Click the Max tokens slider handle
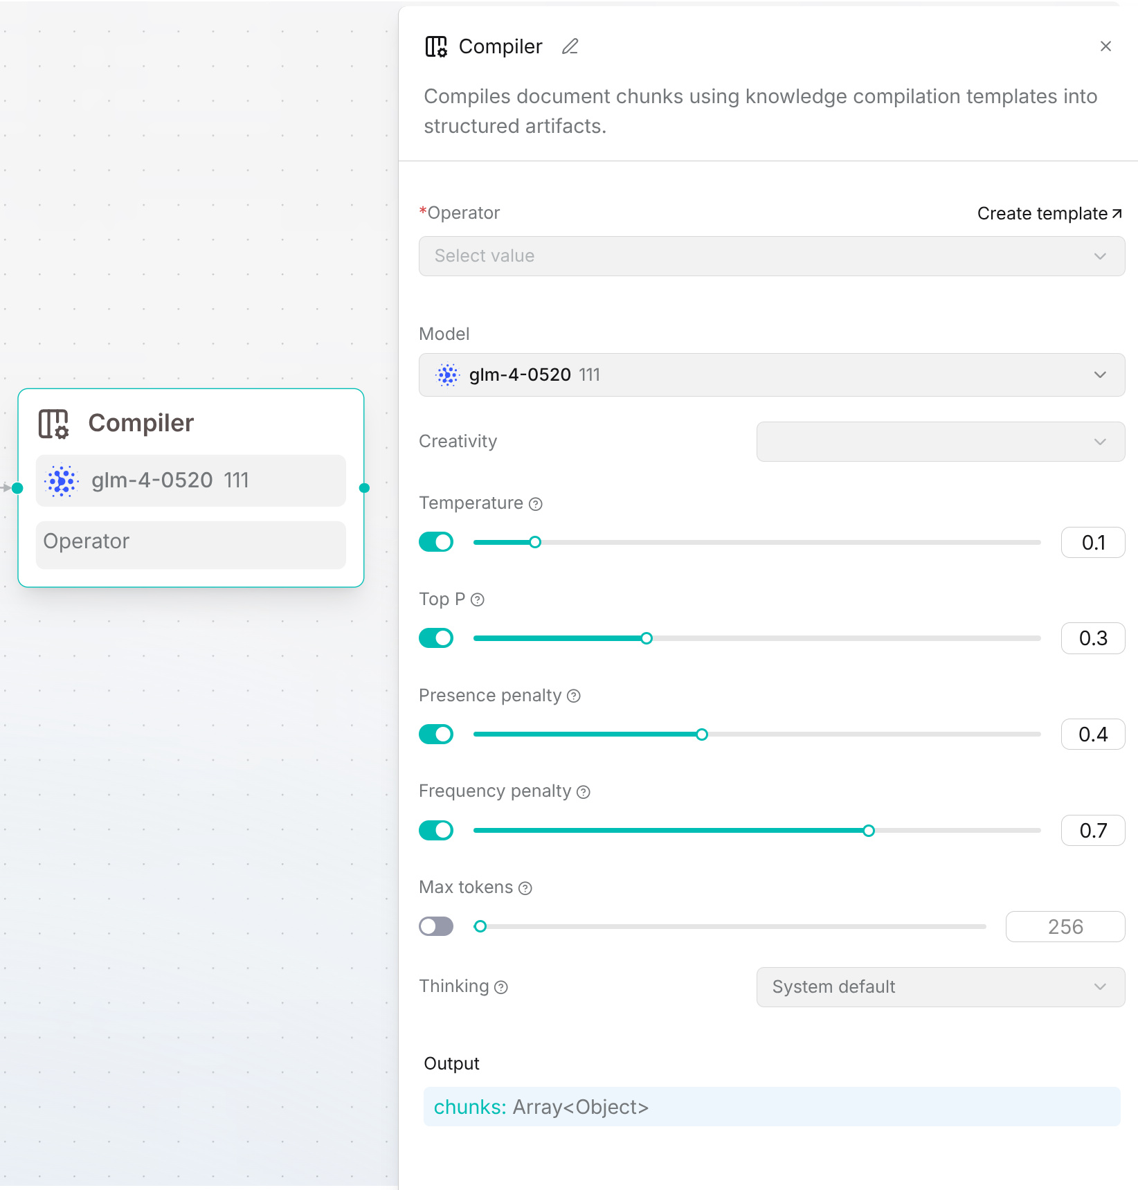Image resolution: width=1138 pixels, height=1190 pixels. point(480,926)
